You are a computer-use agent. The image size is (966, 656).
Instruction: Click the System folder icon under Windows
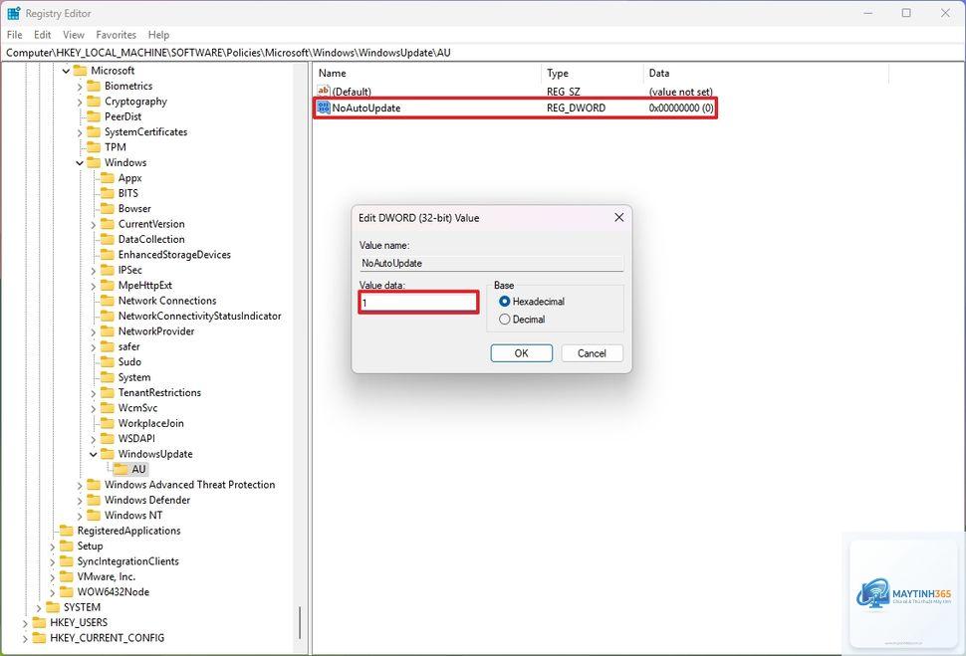click(108, 377)
